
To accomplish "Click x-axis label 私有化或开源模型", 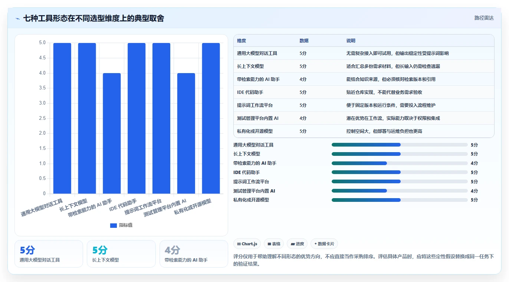I will coord(193,207).
